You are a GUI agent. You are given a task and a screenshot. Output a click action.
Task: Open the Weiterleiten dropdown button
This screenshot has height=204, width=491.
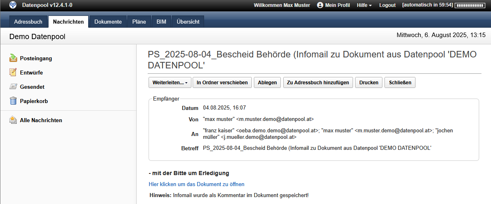point(170,82)
